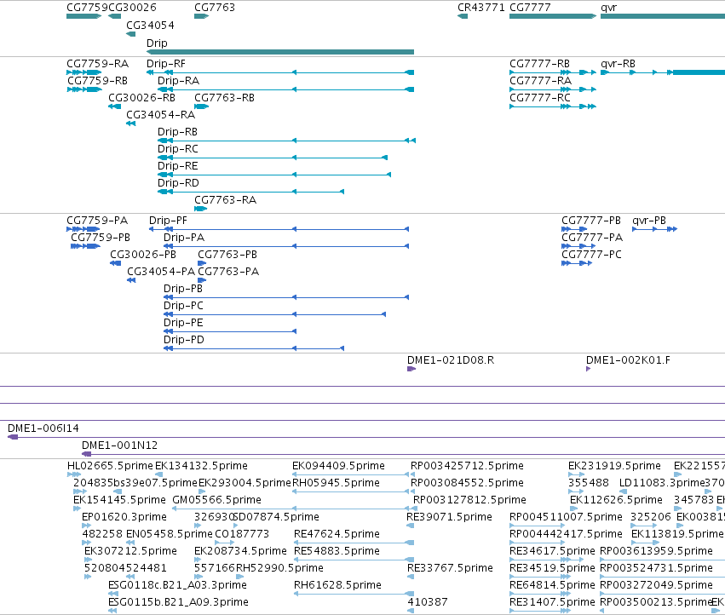725x615 pixels.
Task: Select protein CG7759-PA
Action: [97, 220]
